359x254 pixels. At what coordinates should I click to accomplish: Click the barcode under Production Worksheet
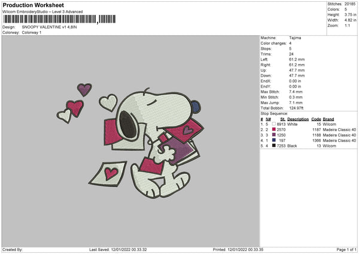(x=59, y=19)
